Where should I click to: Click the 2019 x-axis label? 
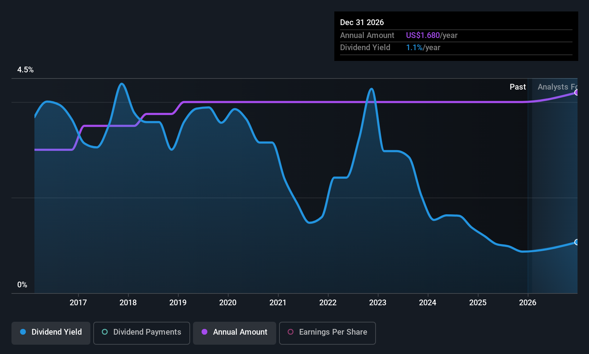click(178, 302)
